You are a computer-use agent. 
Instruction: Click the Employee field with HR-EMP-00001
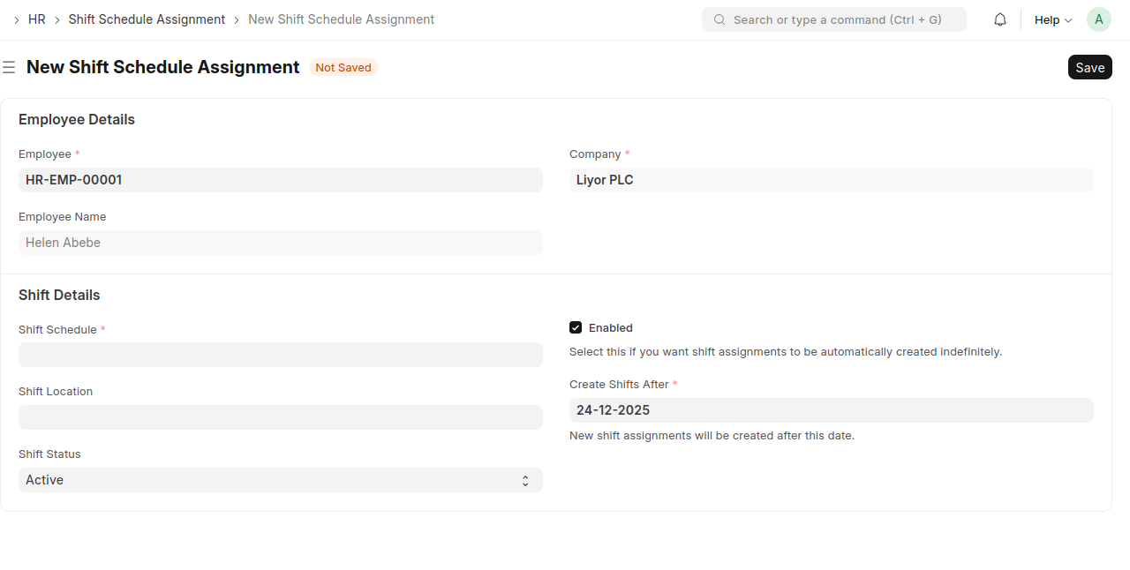[280, 180]
